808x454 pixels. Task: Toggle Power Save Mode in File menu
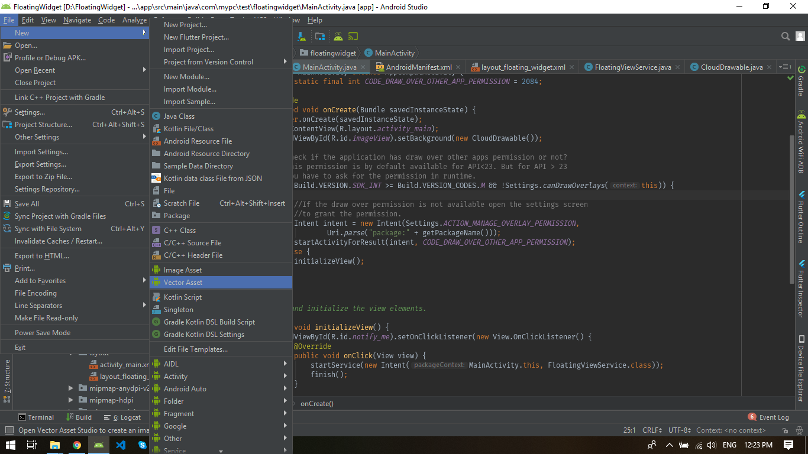75,333
